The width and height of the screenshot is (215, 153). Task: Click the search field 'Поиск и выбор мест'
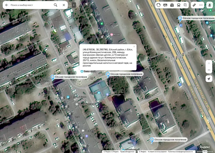(x=31, y=5)
